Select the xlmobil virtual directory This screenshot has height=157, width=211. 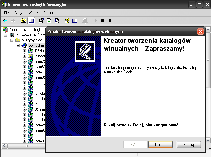[x=40, y=93]
